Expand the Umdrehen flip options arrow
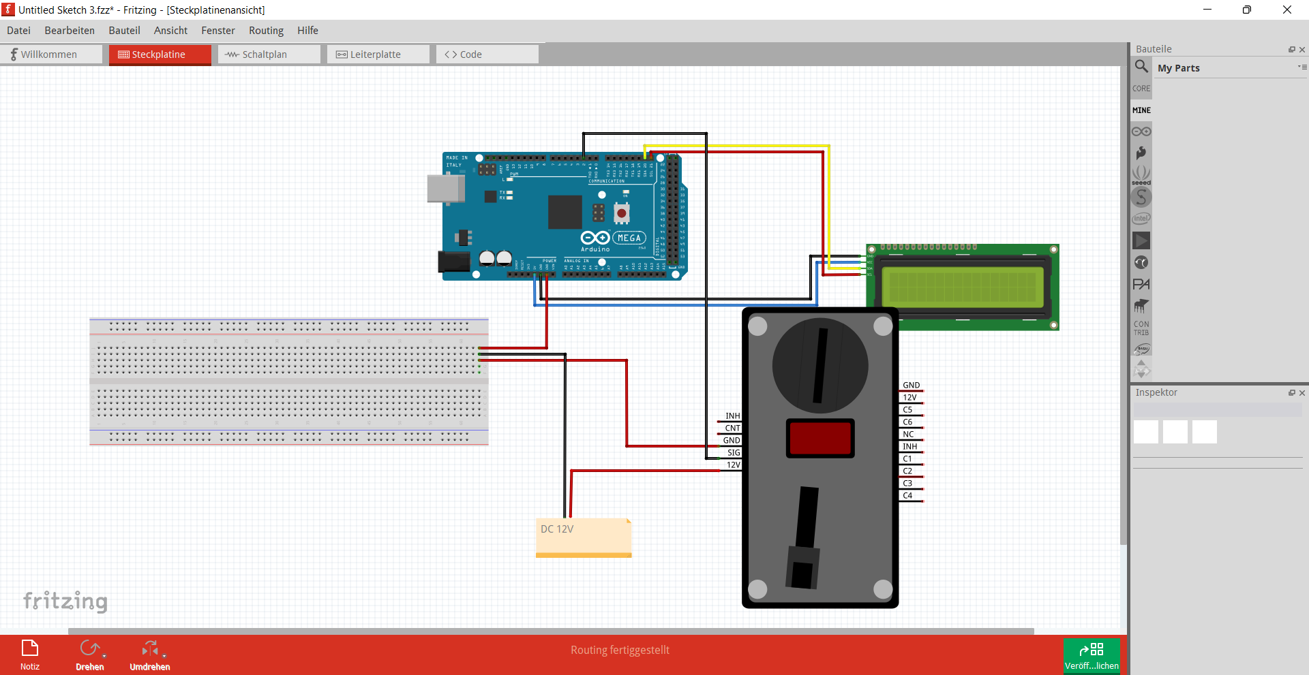This screenshot has width=1309, height=675. pos(164,657)
